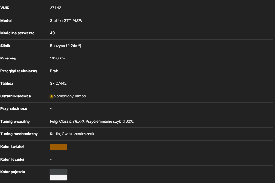The width and height of the screenshot is (275, 183).
Task: Click the Benzyna (2.2dm³) engine value
Action: click(x=66, y=46)
